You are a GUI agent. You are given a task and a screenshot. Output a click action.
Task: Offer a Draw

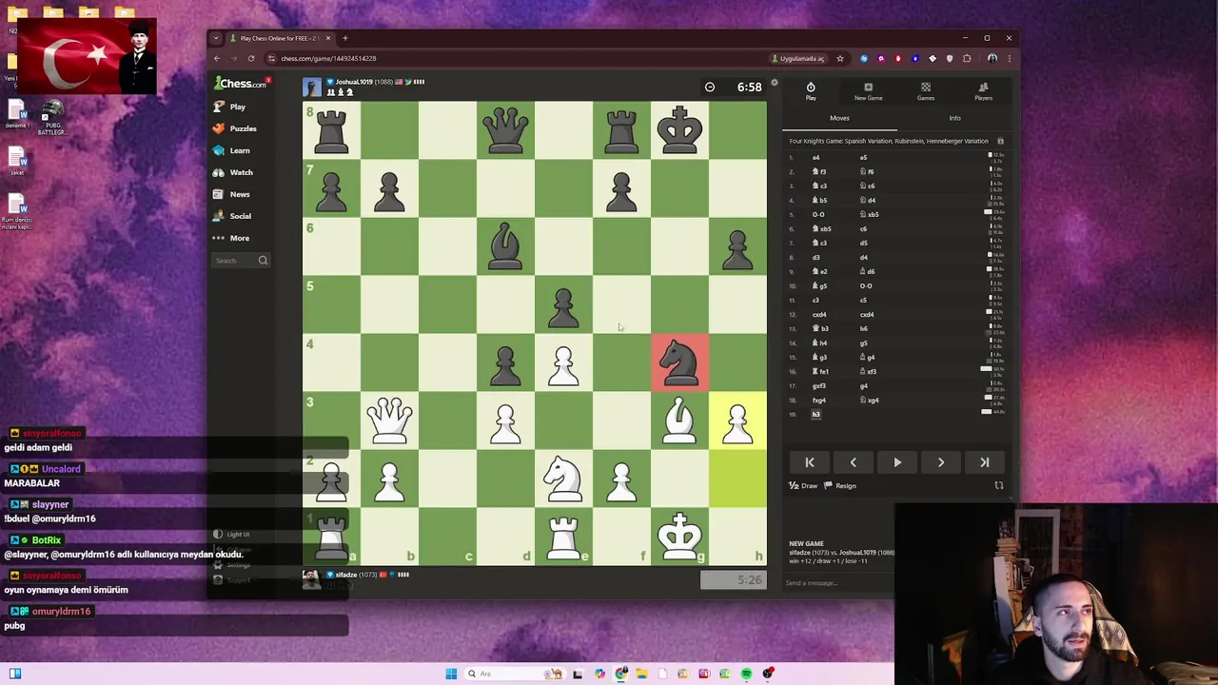pyautogui.click(x=803, y=486)
